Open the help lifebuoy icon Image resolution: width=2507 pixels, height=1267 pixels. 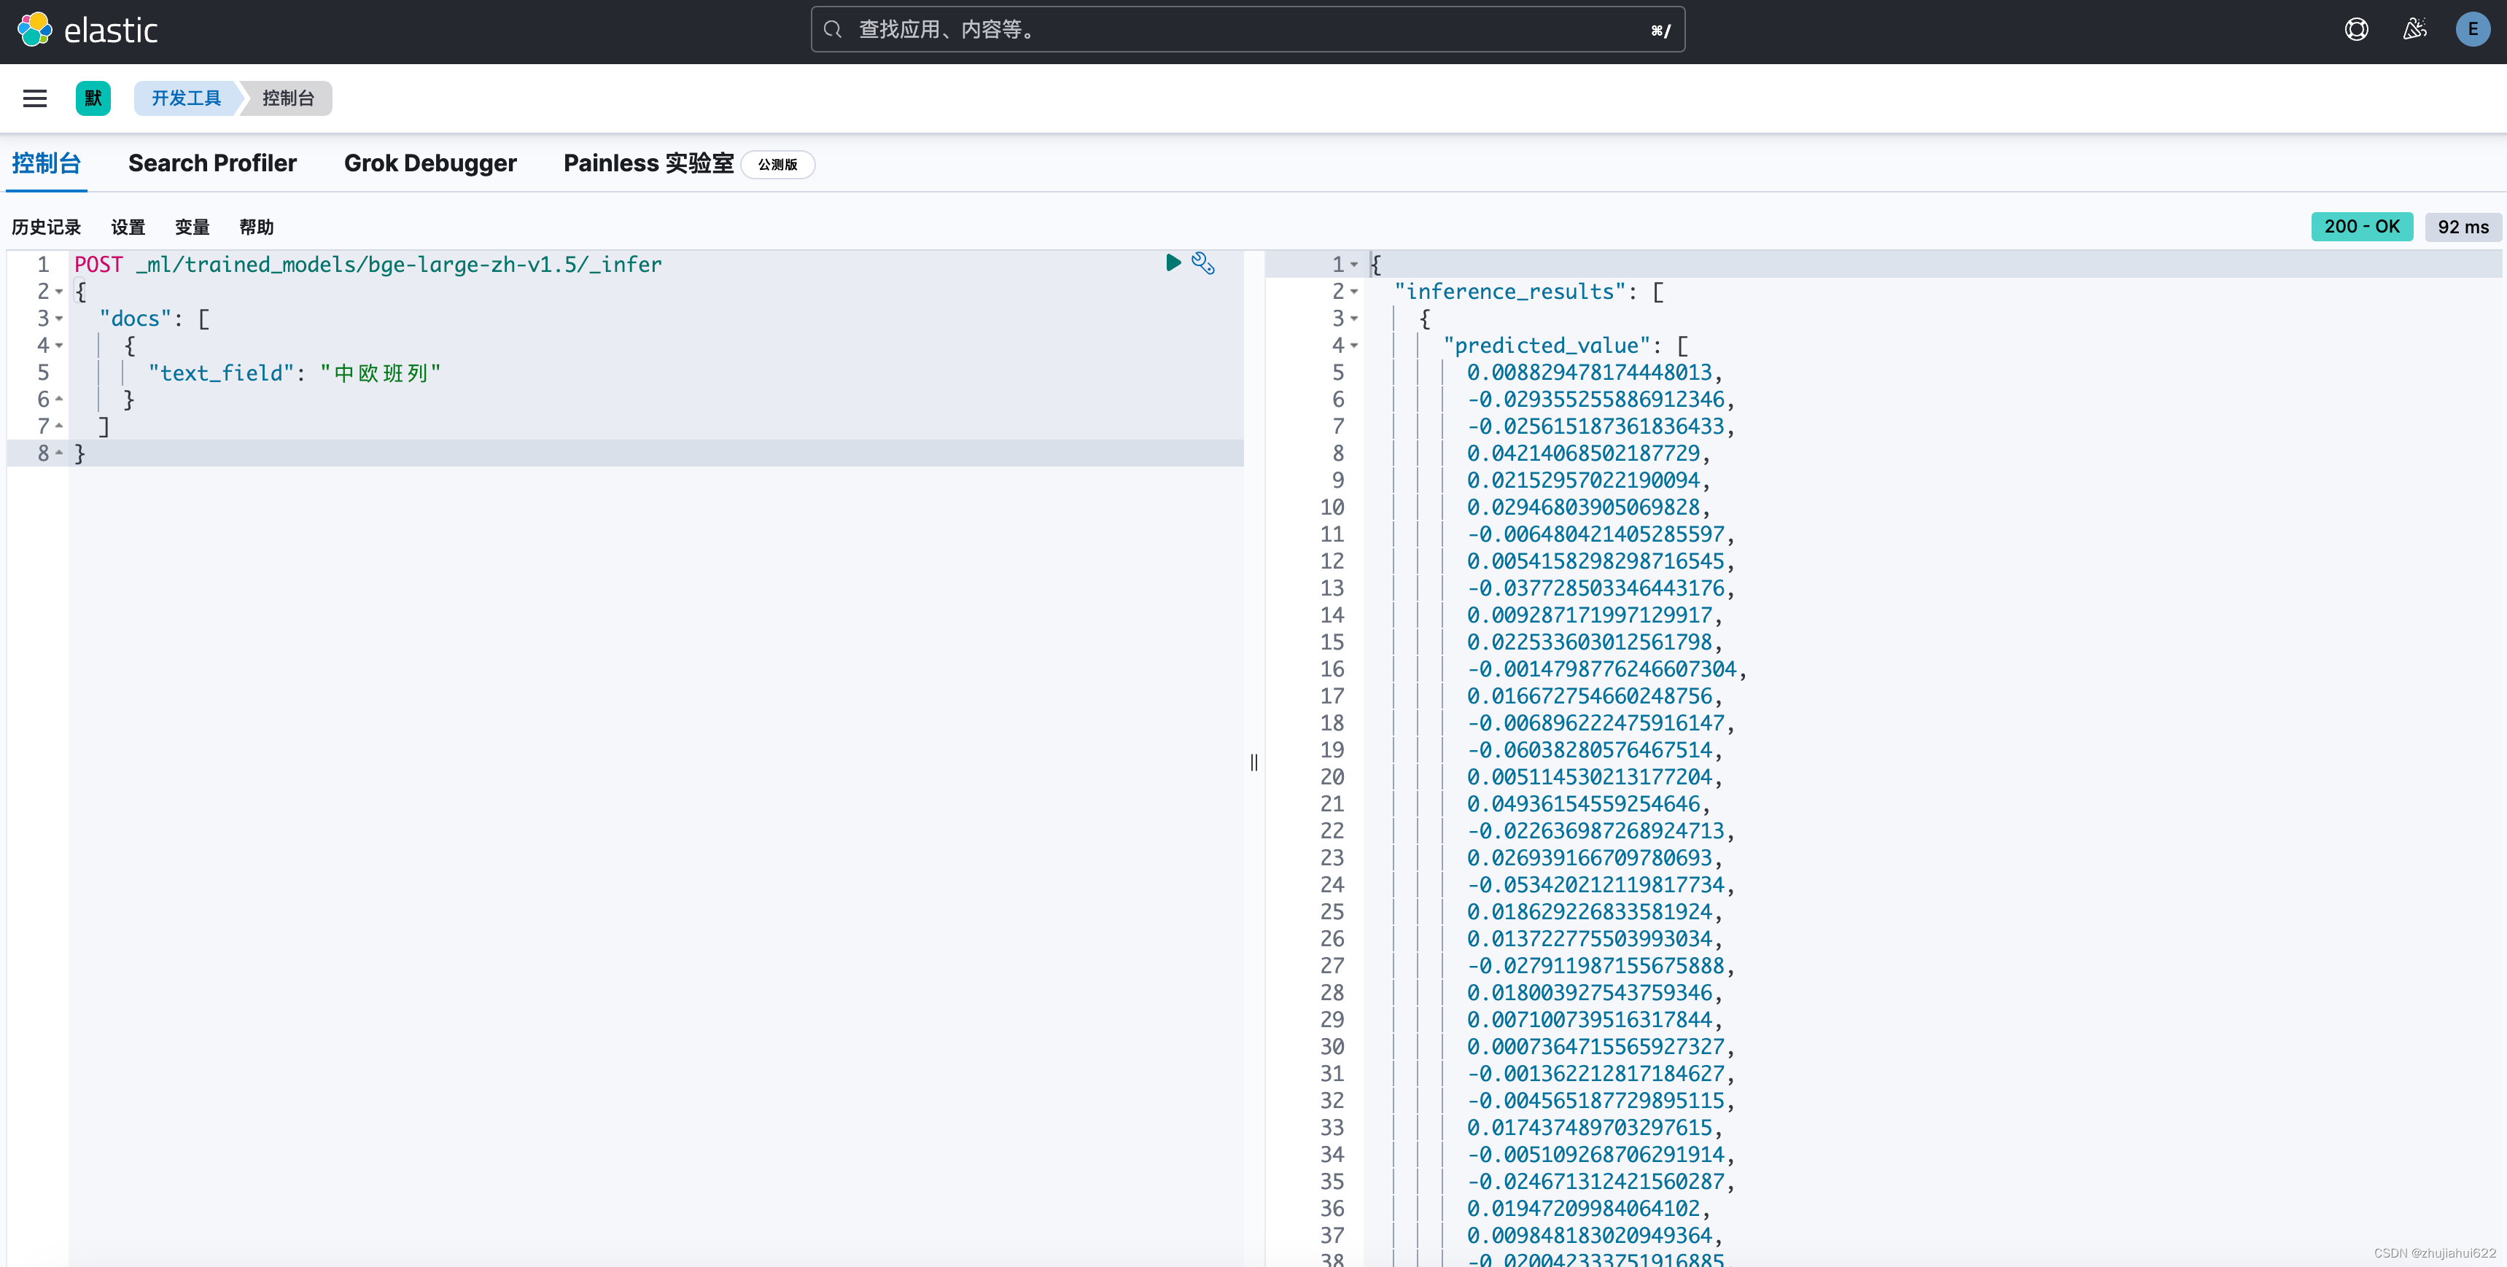[x=2356, y=30]
